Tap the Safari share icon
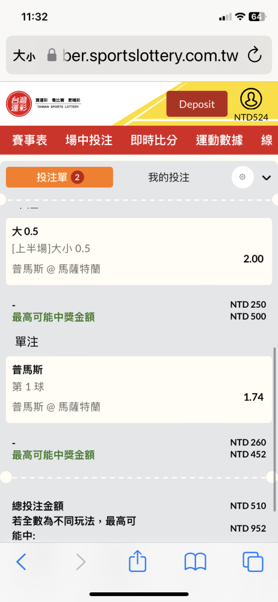 point(137,562)
